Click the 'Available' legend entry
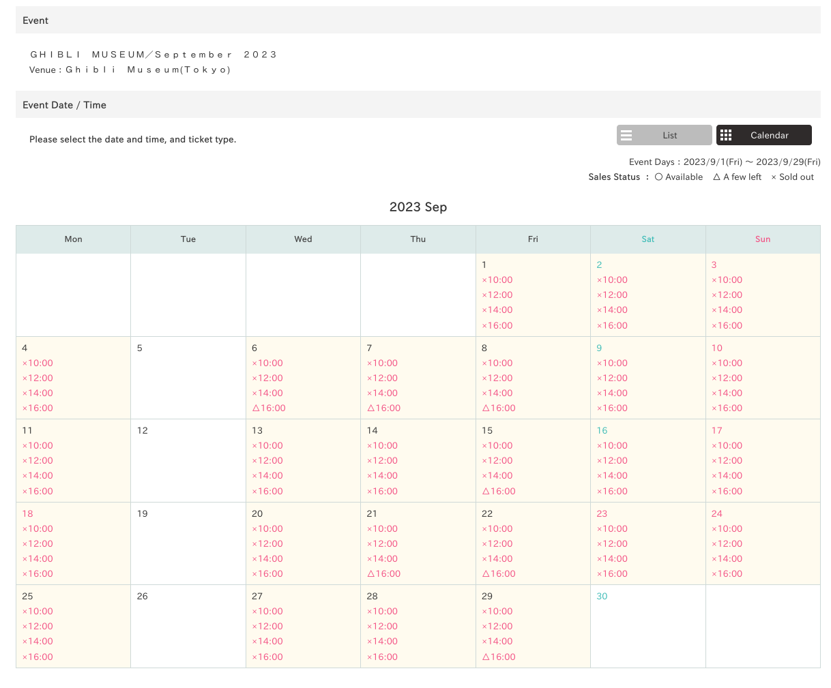This screenshot has width=831, height=688. (x=679, y=177)
